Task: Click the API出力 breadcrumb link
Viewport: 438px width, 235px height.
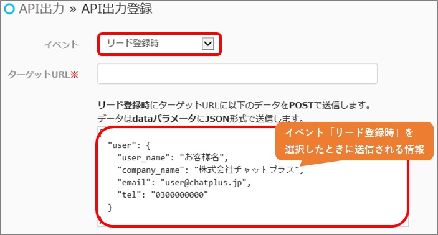Action: [41, 9]
